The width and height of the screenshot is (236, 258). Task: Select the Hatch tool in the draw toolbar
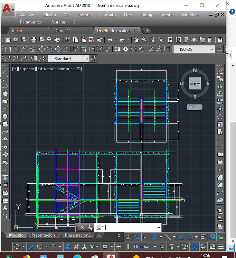(5, 177)
